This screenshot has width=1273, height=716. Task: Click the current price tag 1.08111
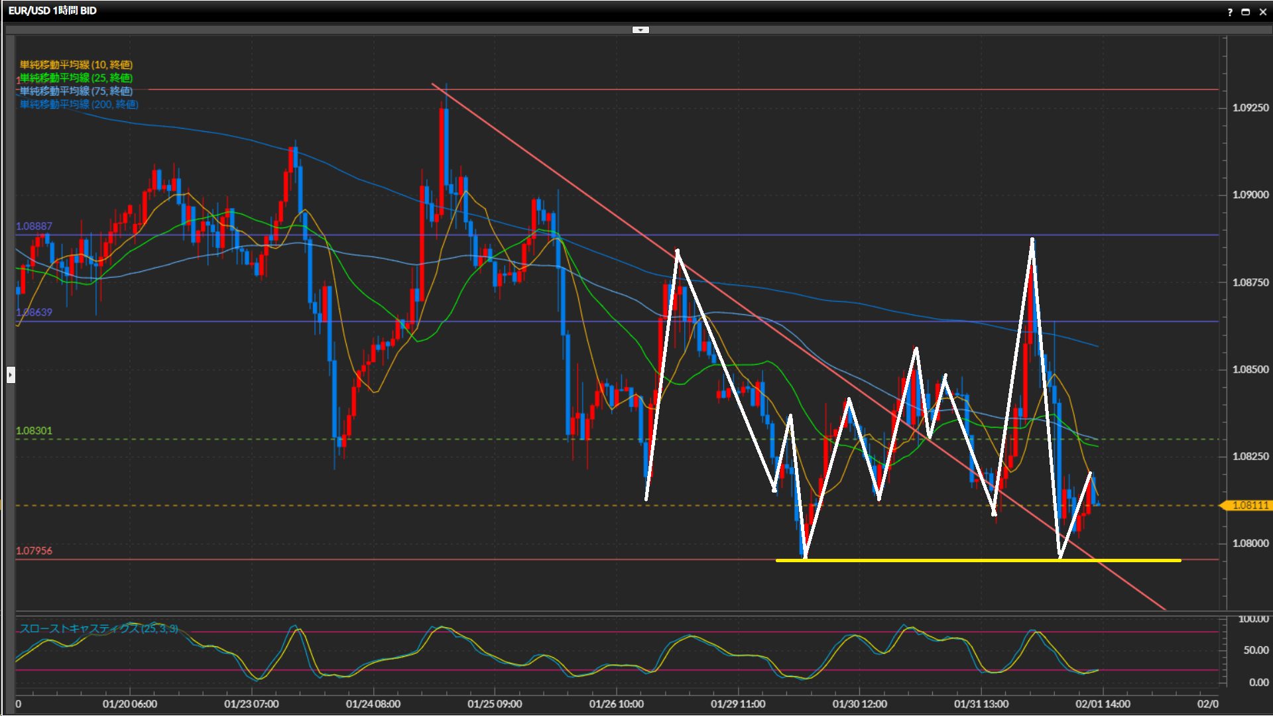1249,505
